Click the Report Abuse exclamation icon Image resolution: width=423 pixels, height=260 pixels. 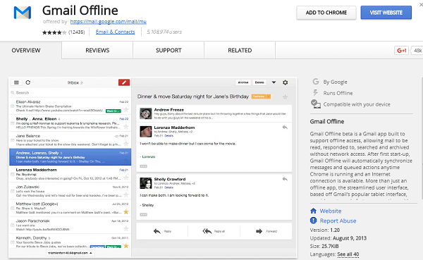[313, 221]
